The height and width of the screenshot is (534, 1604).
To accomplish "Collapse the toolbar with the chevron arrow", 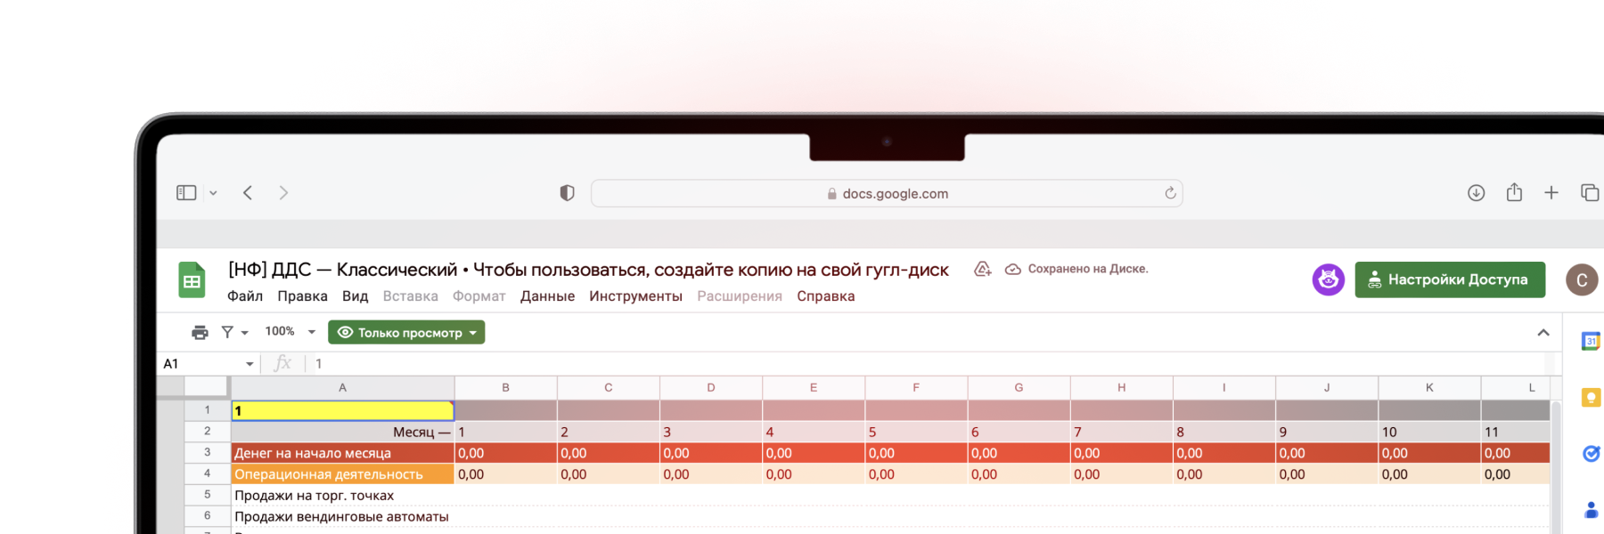I will 1543,332.
